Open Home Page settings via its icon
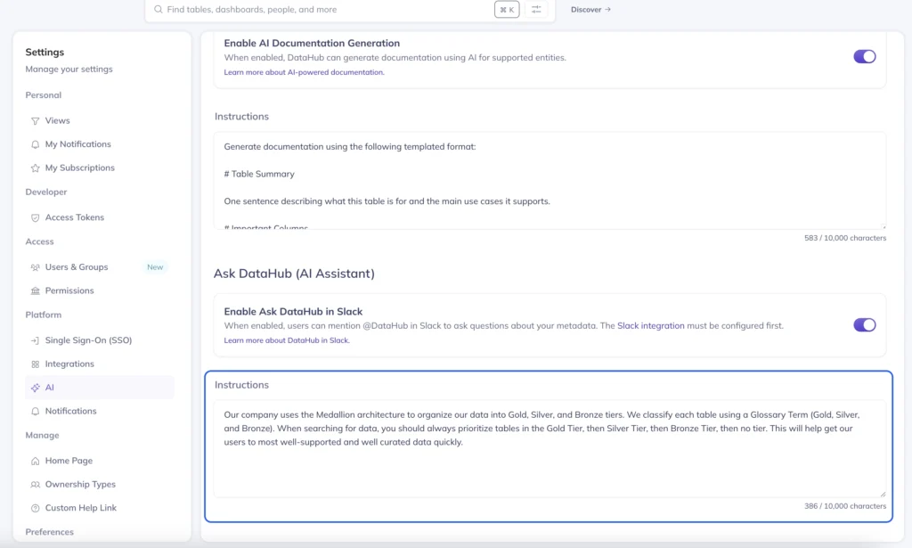Screen dimensions: 912x548 pyautogui.click(x=36, y=460)
